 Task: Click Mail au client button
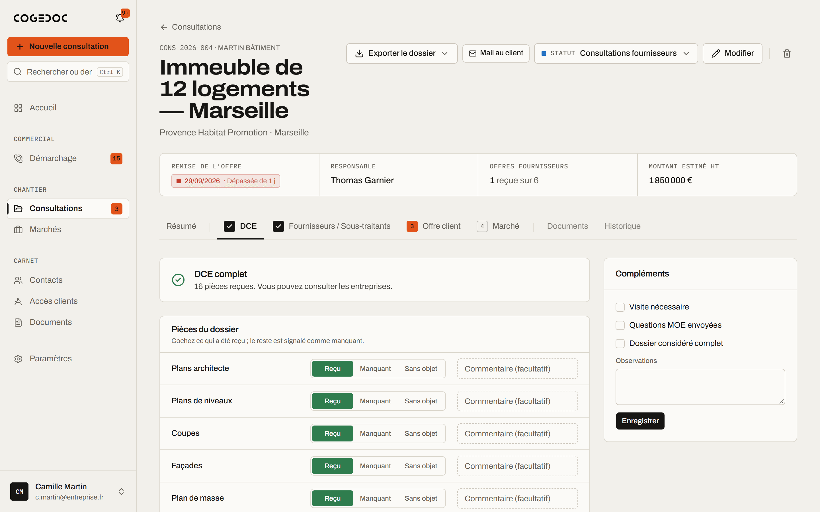(496, 53)
